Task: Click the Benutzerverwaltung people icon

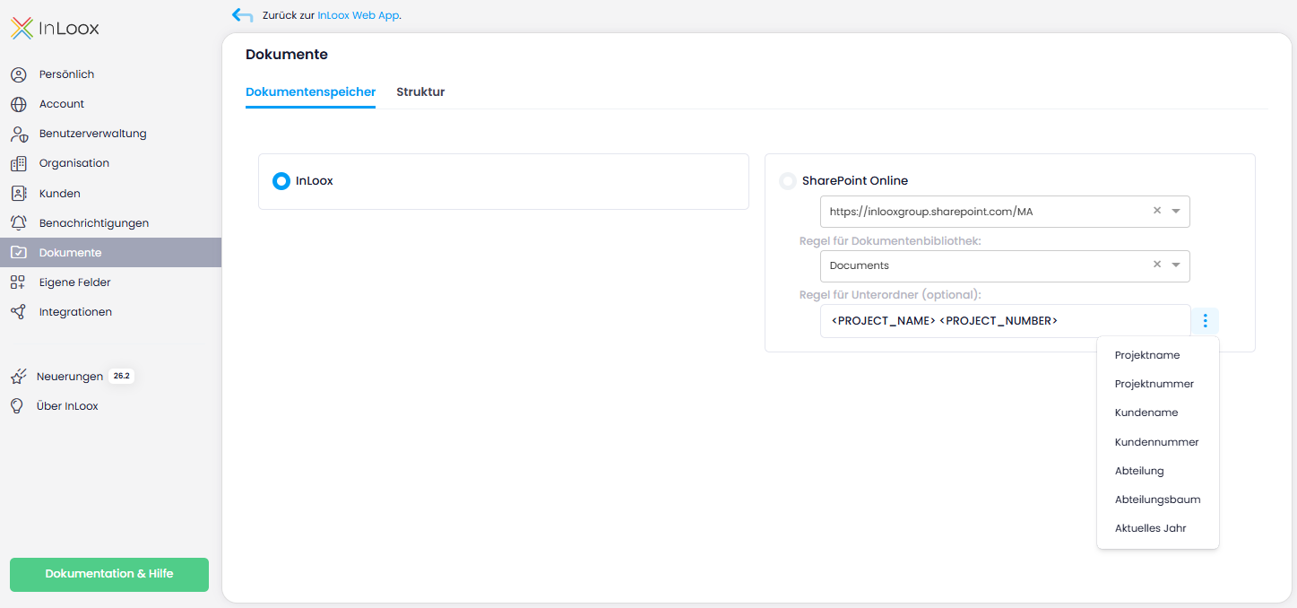Action: (x=19, y=134)
